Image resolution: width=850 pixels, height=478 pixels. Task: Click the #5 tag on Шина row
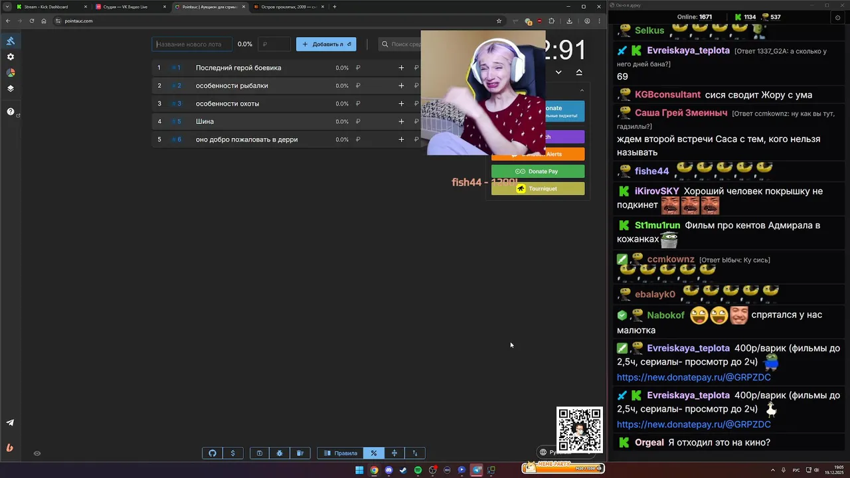177,121
